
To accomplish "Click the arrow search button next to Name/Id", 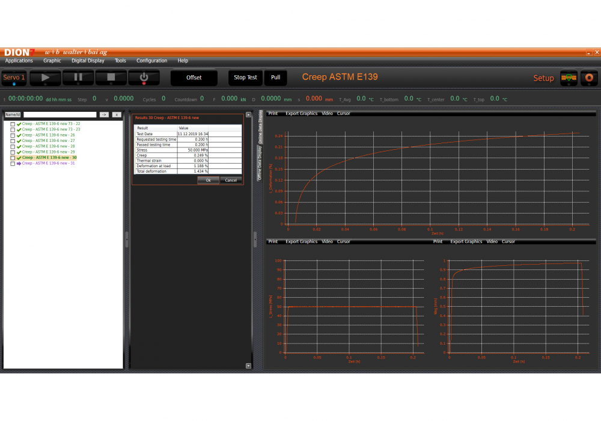I will click(104, 115).
